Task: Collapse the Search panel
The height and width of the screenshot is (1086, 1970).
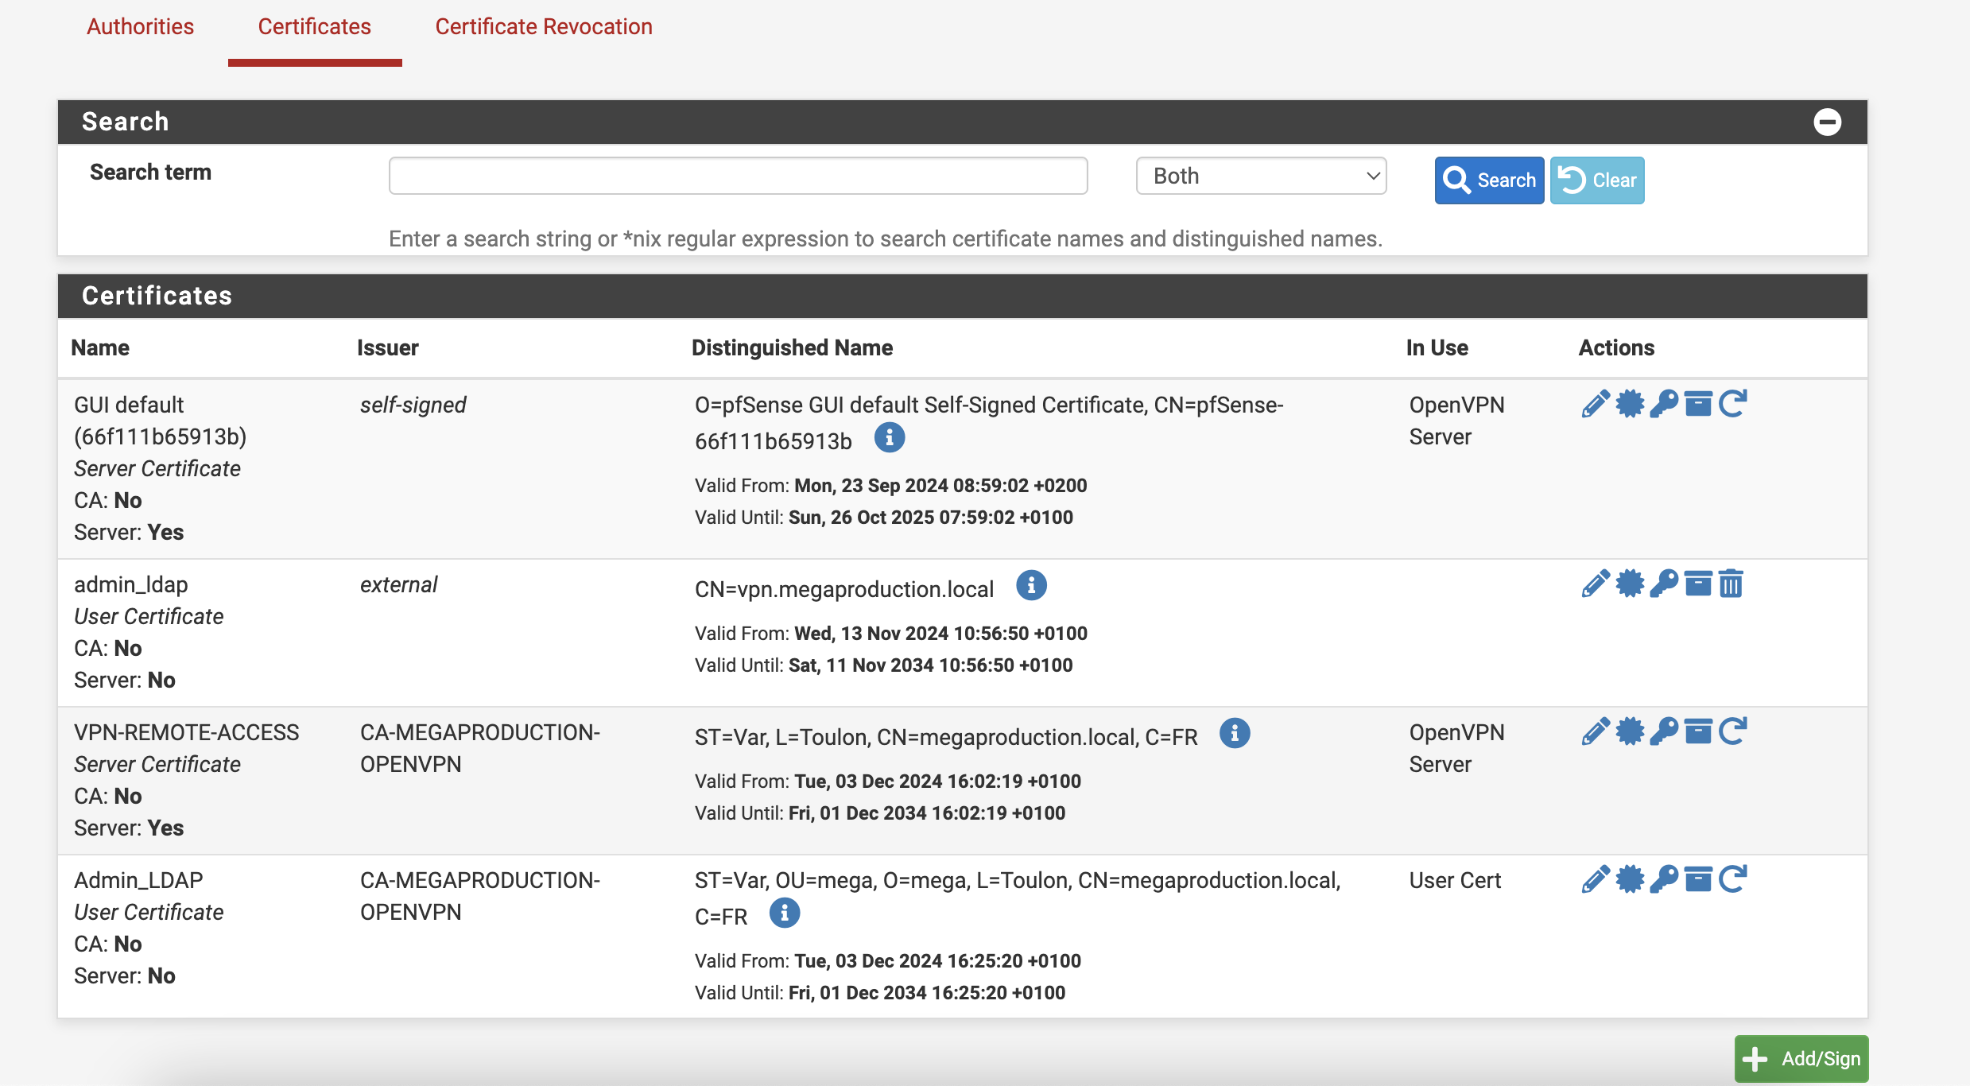Action: (x=1827, y=122)
